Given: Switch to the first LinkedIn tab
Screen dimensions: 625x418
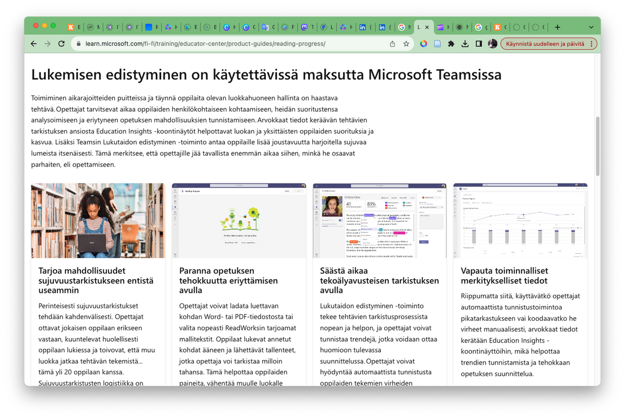Looking at the screenshot, I should pos(366,27).
